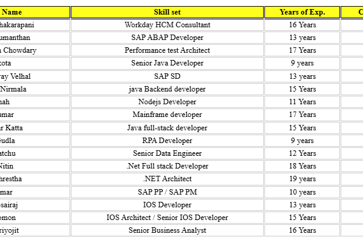Click the name ending in Chowdary

[x=34, y=50]
